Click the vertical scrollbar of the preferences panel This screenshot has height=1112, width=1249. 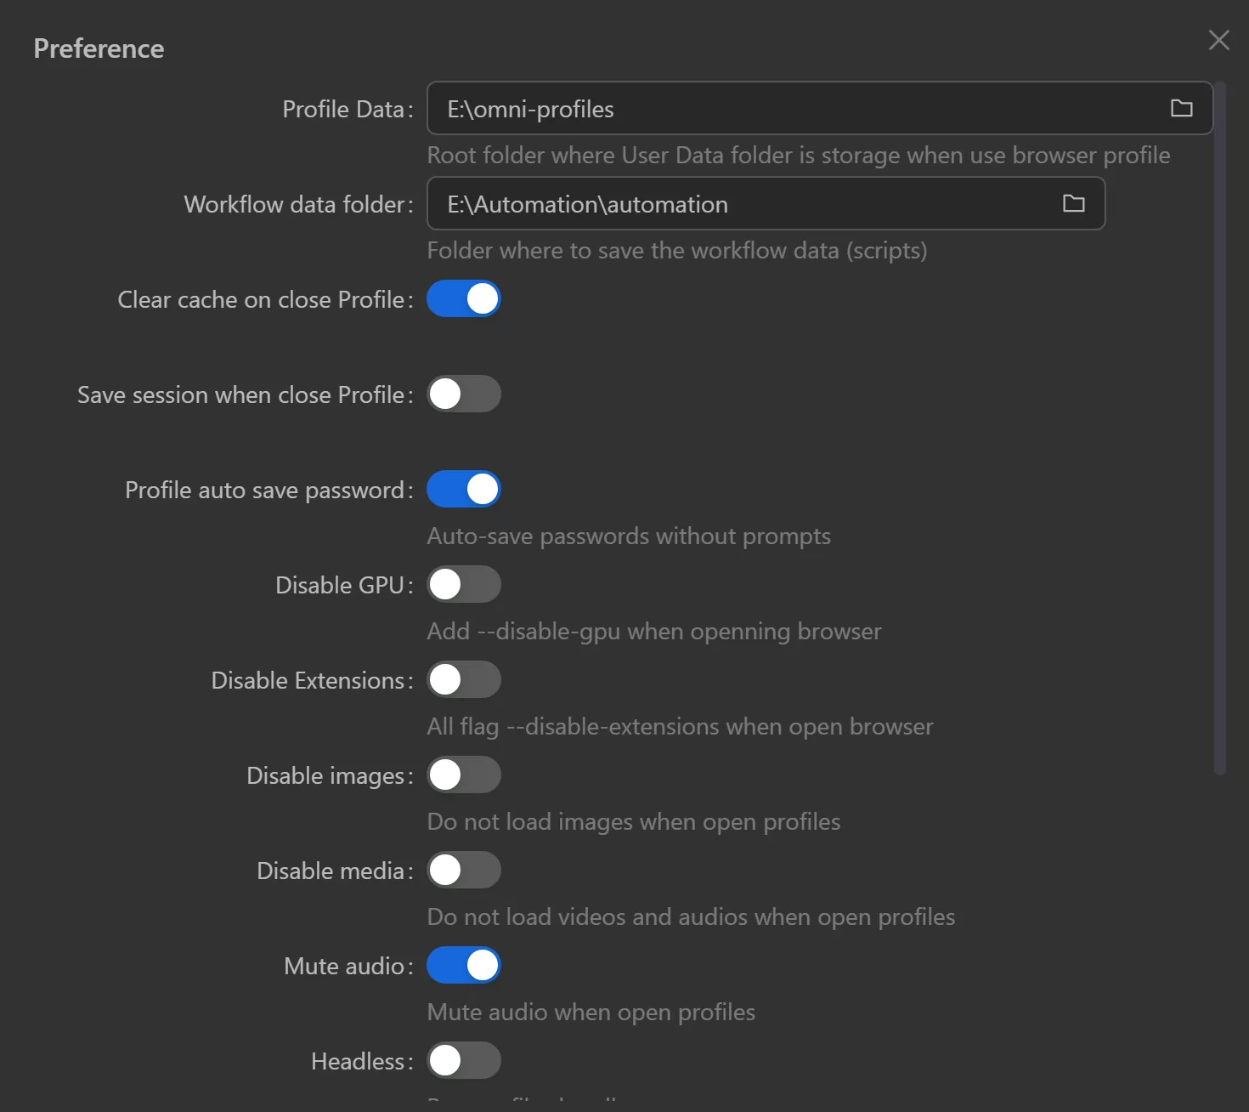[1220, 425]
